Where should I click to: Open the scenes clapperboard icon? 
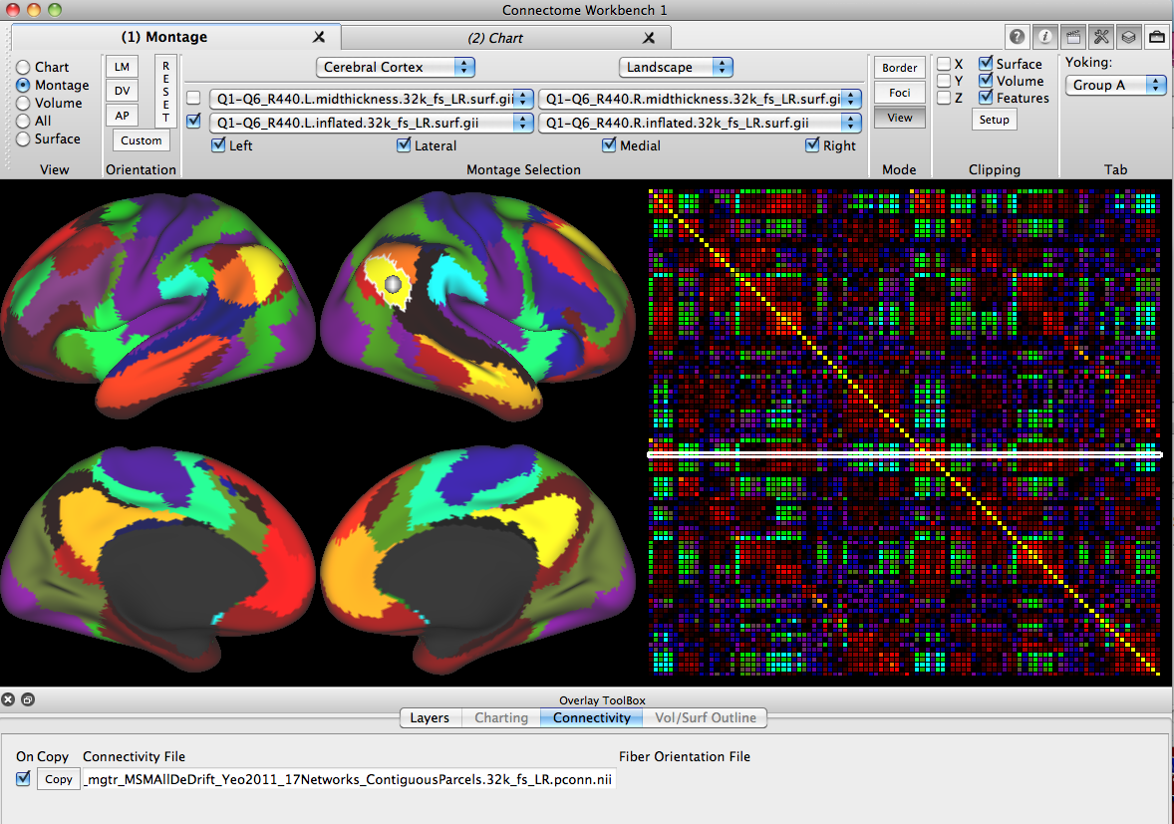(1073, 37)
